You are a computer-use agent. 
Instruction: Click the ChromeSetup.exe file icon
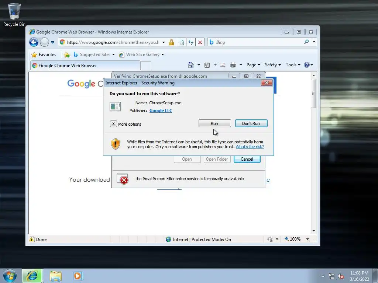115,106
